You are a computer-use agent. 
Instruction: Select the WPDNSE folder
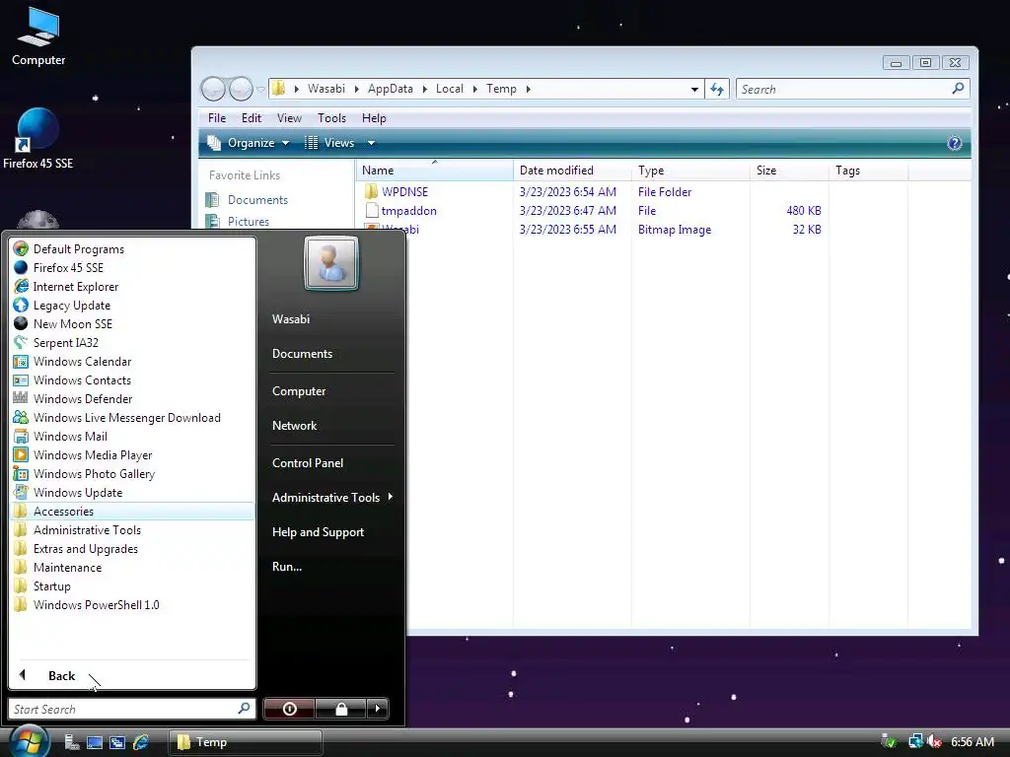(x=404, y=192)
